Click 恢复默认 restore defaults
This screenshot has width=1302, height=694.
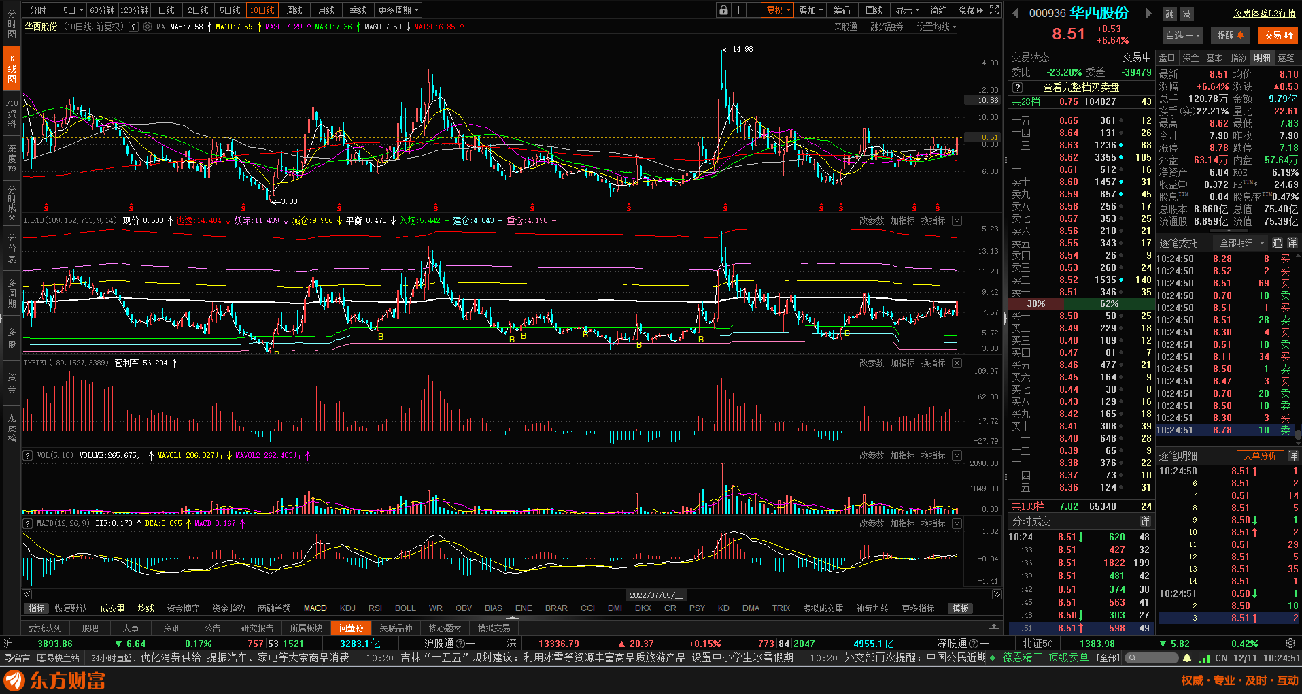[x=71, y=608]
